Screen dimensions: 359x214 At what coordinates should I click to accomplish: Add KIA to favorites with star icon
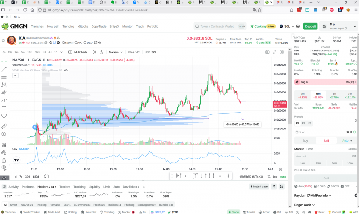[x=3, y=40]
